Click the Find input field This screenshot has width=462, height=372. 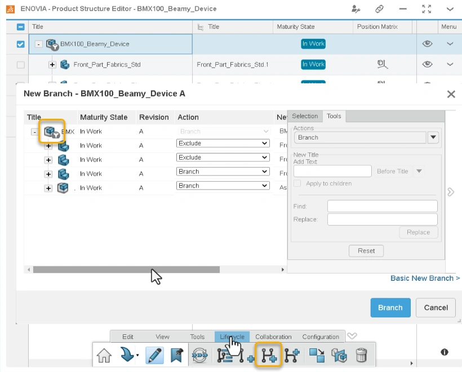tap(382, 206)
